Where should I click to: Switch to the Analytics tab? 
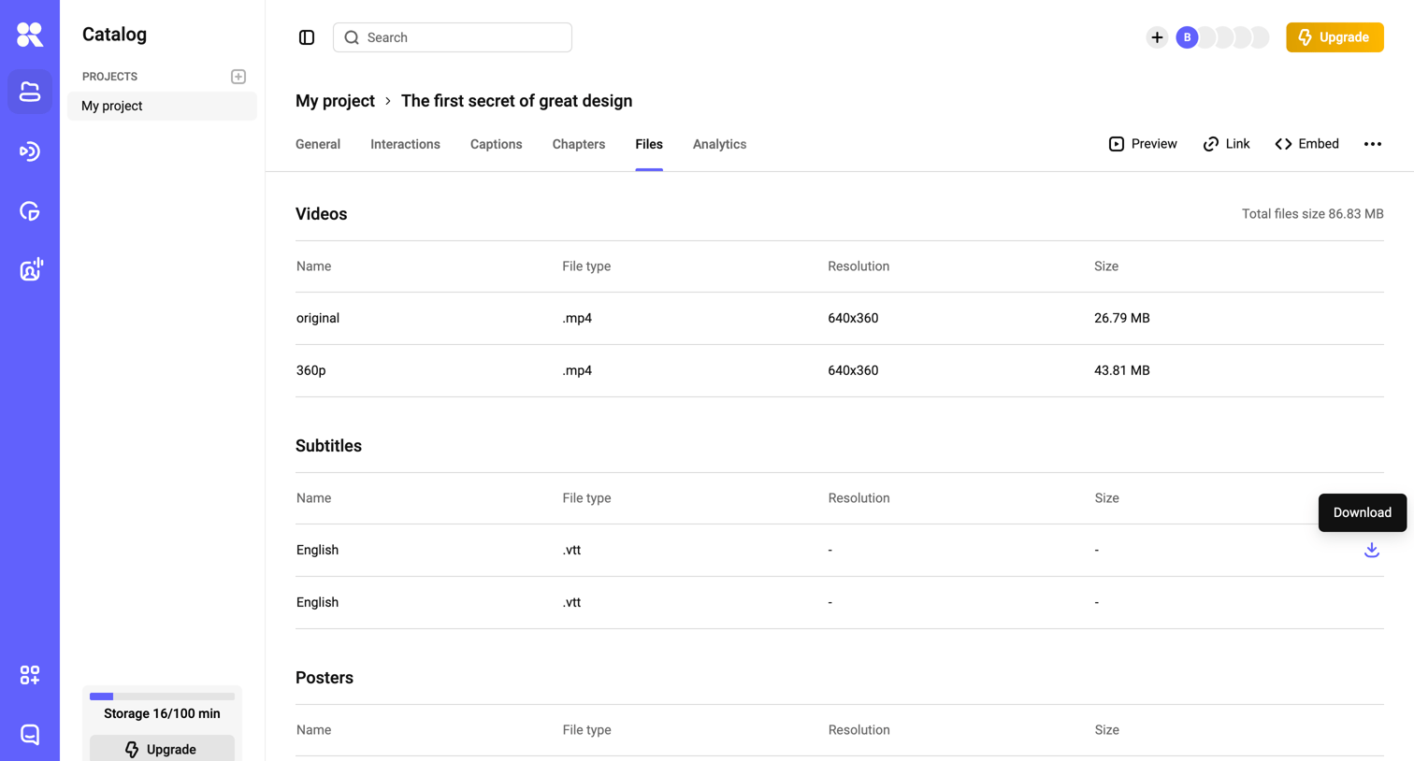click(719, 144)
